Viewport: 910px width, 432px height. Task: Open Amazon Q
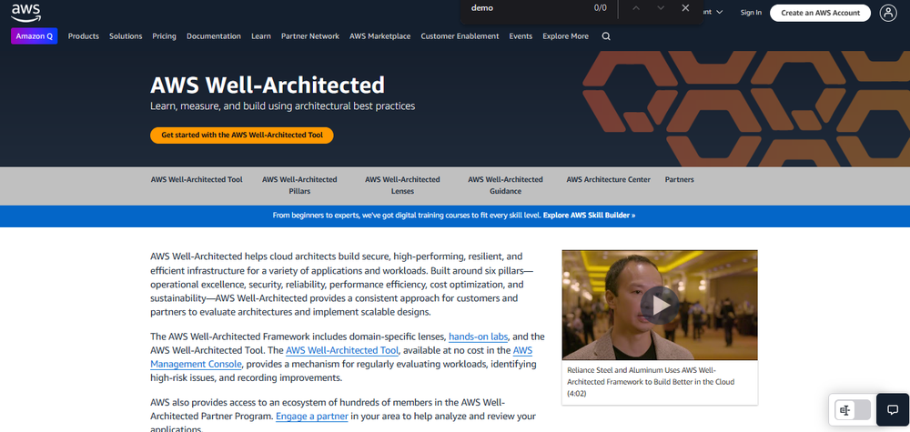tap(35, 36)
